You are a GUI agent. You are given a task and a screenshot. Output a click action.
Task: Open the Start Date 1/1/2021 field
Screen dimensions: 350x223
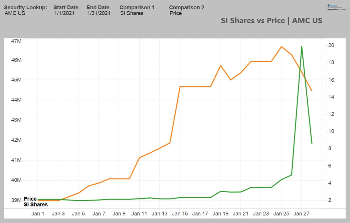click(x=64, y=13)
